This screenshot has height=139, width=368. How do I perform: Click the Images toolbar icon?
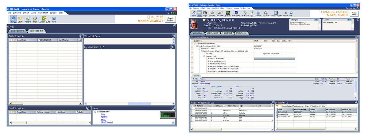coord(205,13)
